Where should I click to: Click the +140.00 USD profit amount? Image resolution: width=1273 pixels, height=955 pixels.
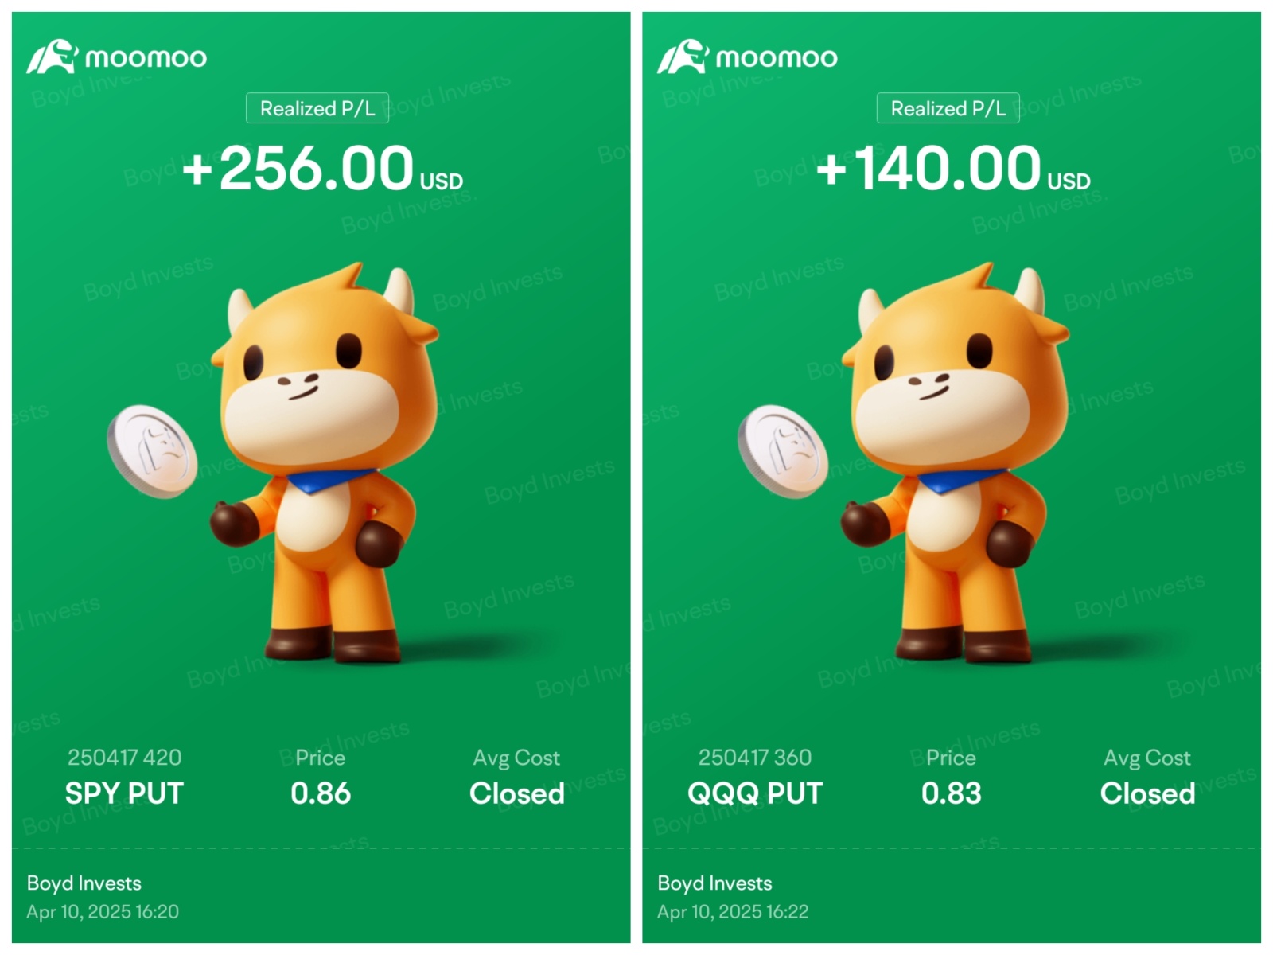pyautogui.click(x=953, y=169)
